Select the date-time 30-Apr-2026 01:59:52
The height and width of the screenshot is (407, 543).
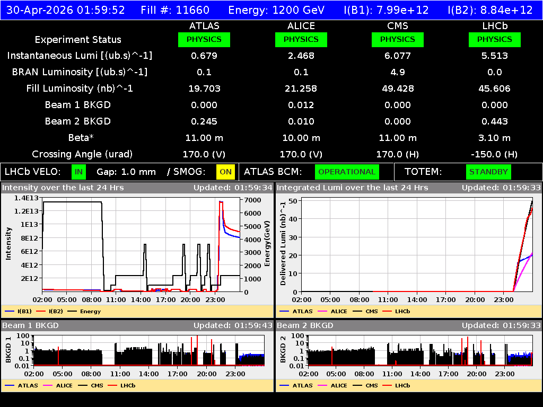pyautogui.click(x=65, y=10)
